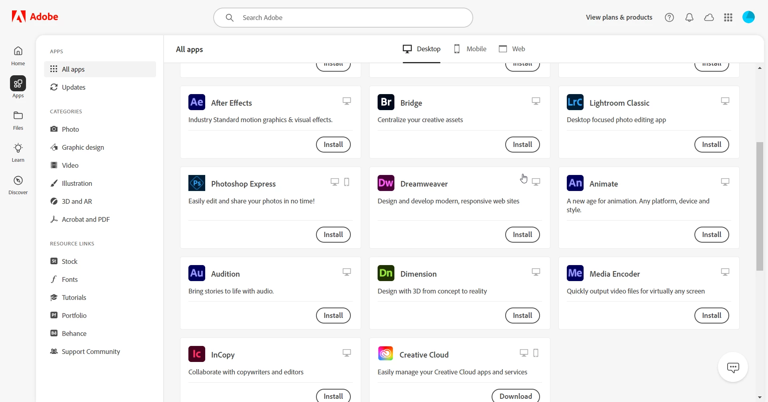Screen dimensions: 768x402
Task: Click the scrollbar up arrow
Action: tap(760, 68)
